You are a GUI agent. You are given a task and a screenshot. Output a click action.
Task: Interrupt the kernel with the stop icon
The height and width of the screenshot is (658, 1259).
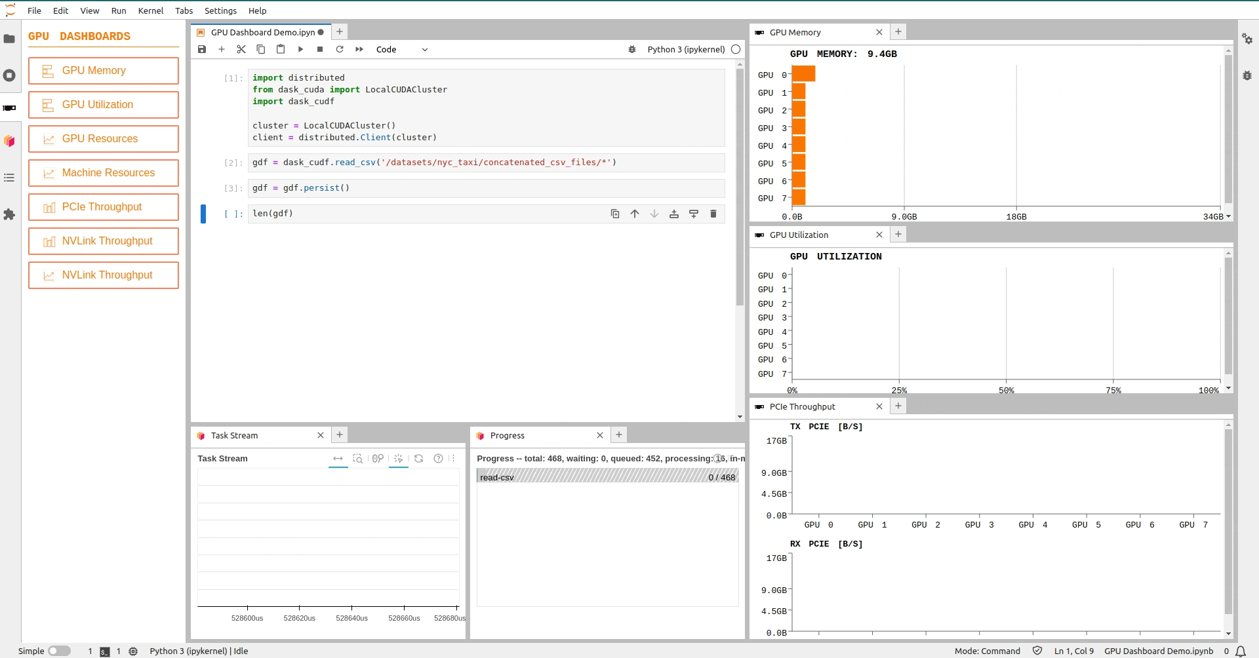click(x=319, y=49)
